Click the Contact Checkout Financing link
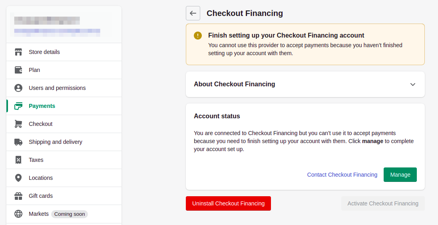Viewport: 438px width, 225px height. [x=342, y=175]
